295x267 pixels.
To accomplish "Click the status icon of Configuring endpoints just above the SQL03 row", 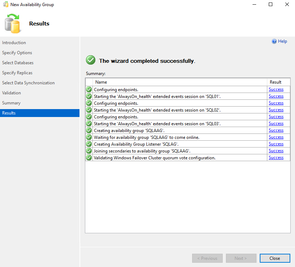I will click(x=89, y=117).
